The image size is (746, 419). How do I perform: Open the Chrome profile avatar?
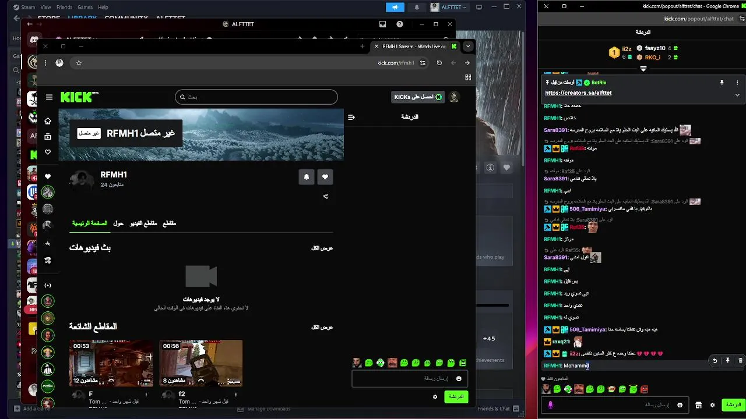click(x=59, y=63)
